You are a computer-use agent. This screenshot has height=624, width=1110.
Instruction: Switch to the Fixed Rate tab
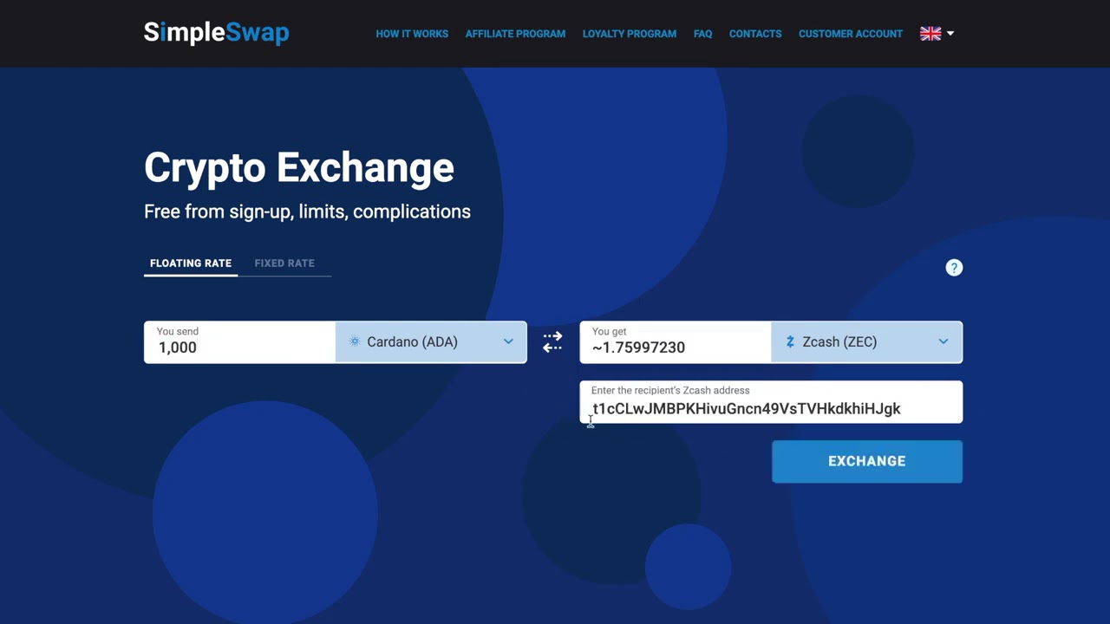pyautogui.click(x=284, y=263)
